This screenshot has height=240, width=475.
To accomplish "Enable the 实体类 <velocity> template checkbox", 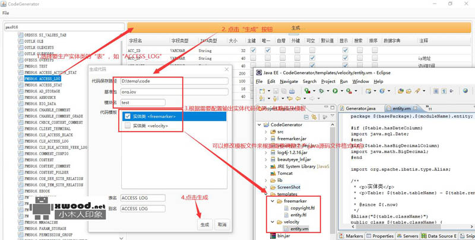I will click(128, 126).
